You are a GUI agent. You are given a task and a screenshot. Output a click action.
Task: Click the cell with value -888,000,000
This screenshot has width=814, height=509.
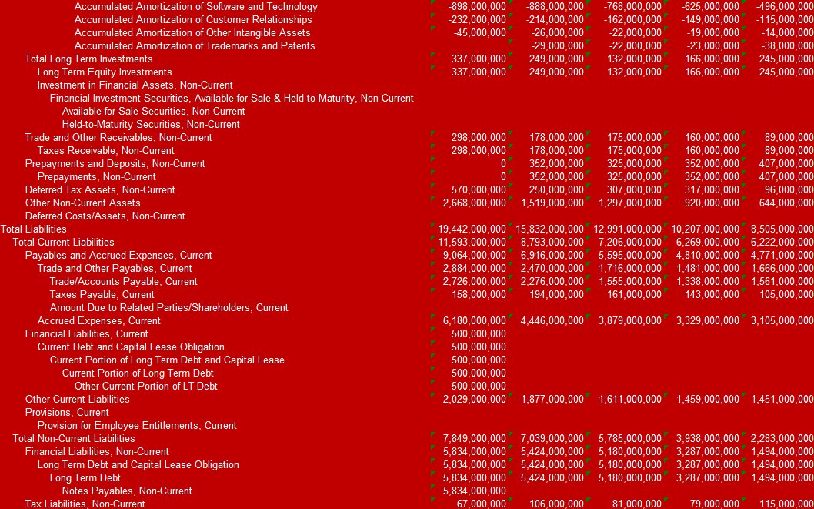(x=555, y=7)
